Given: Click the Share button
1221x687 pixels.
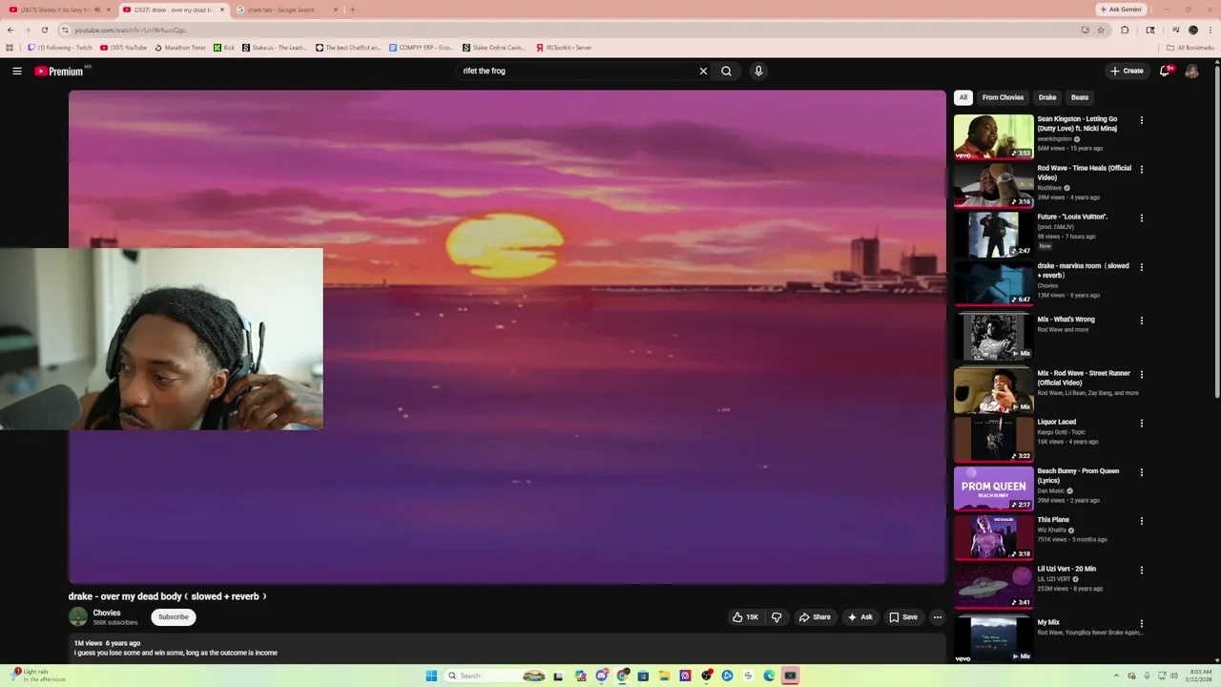Looking at the screenshot, I should click(815, 617).
